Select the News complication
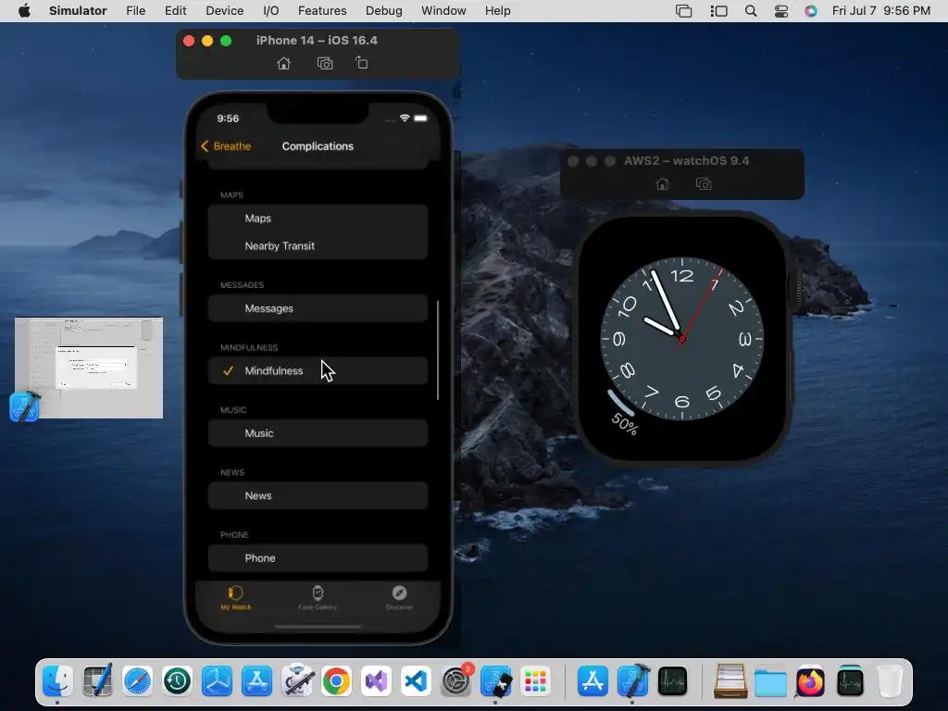Viewport: 948px width, 711px height. [x=318, y=496]
